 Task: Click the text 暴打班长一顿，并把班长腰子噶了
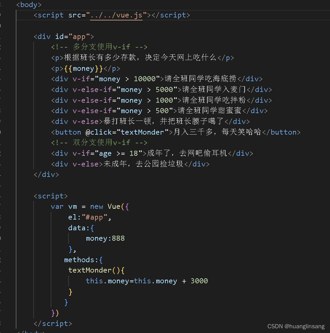pos(164,121)
